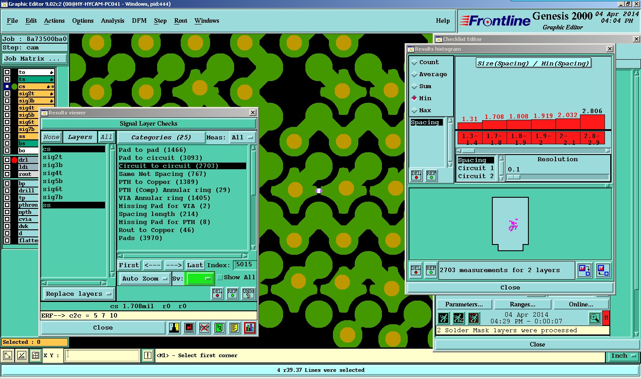Click the exclamation icon next to XY field
The image size is (641, 379).
tap(148, 355)
